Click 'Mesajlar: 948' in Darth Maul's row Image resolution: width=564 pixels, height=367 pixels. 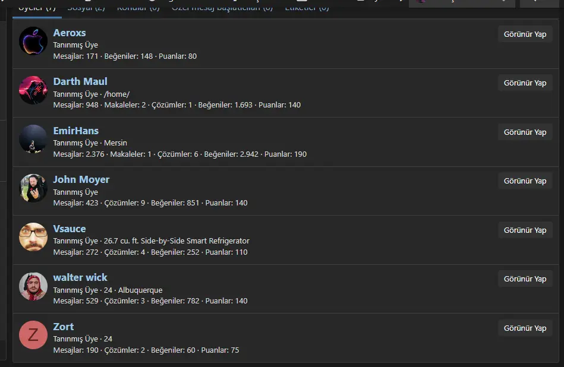coord(75,105)
